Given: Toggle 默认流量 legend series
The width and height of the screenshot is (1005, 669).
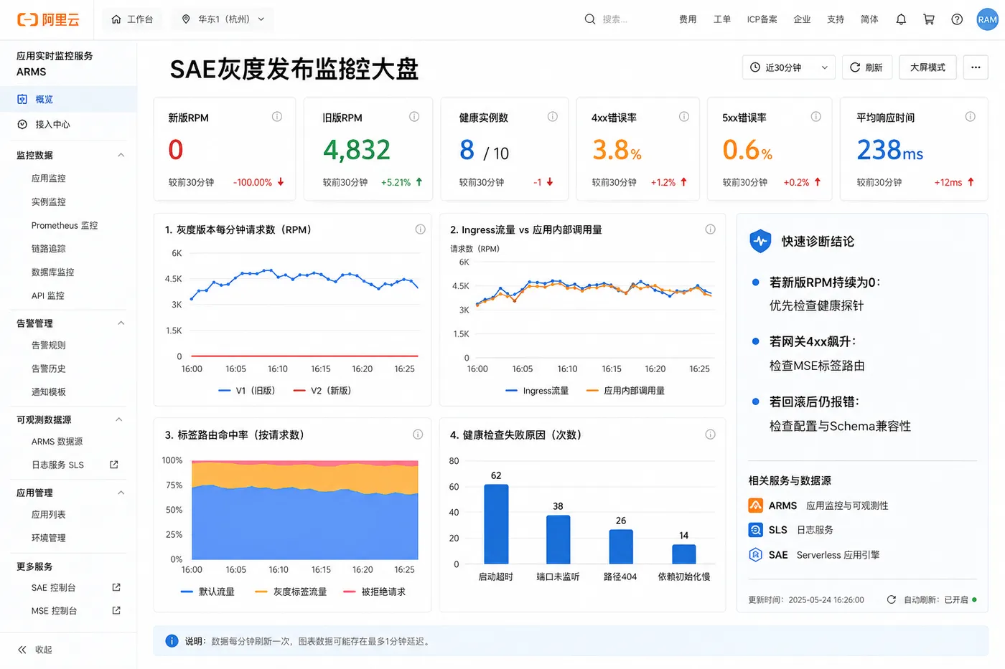Looking at the screenshot, I should [207, 592].
